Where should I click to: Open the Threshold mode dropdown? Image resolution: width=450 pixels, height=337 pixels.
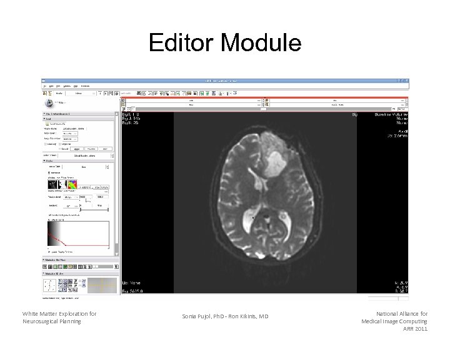point(71,206)
